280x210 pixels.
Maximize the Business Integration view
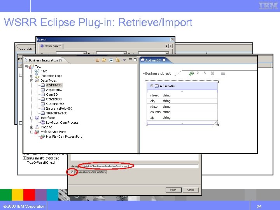(x=135, y=59)
